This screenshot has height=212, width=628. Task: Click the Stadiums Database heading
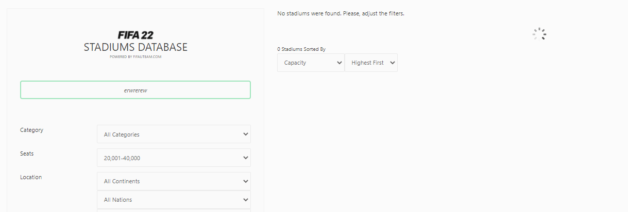(135, 47)
